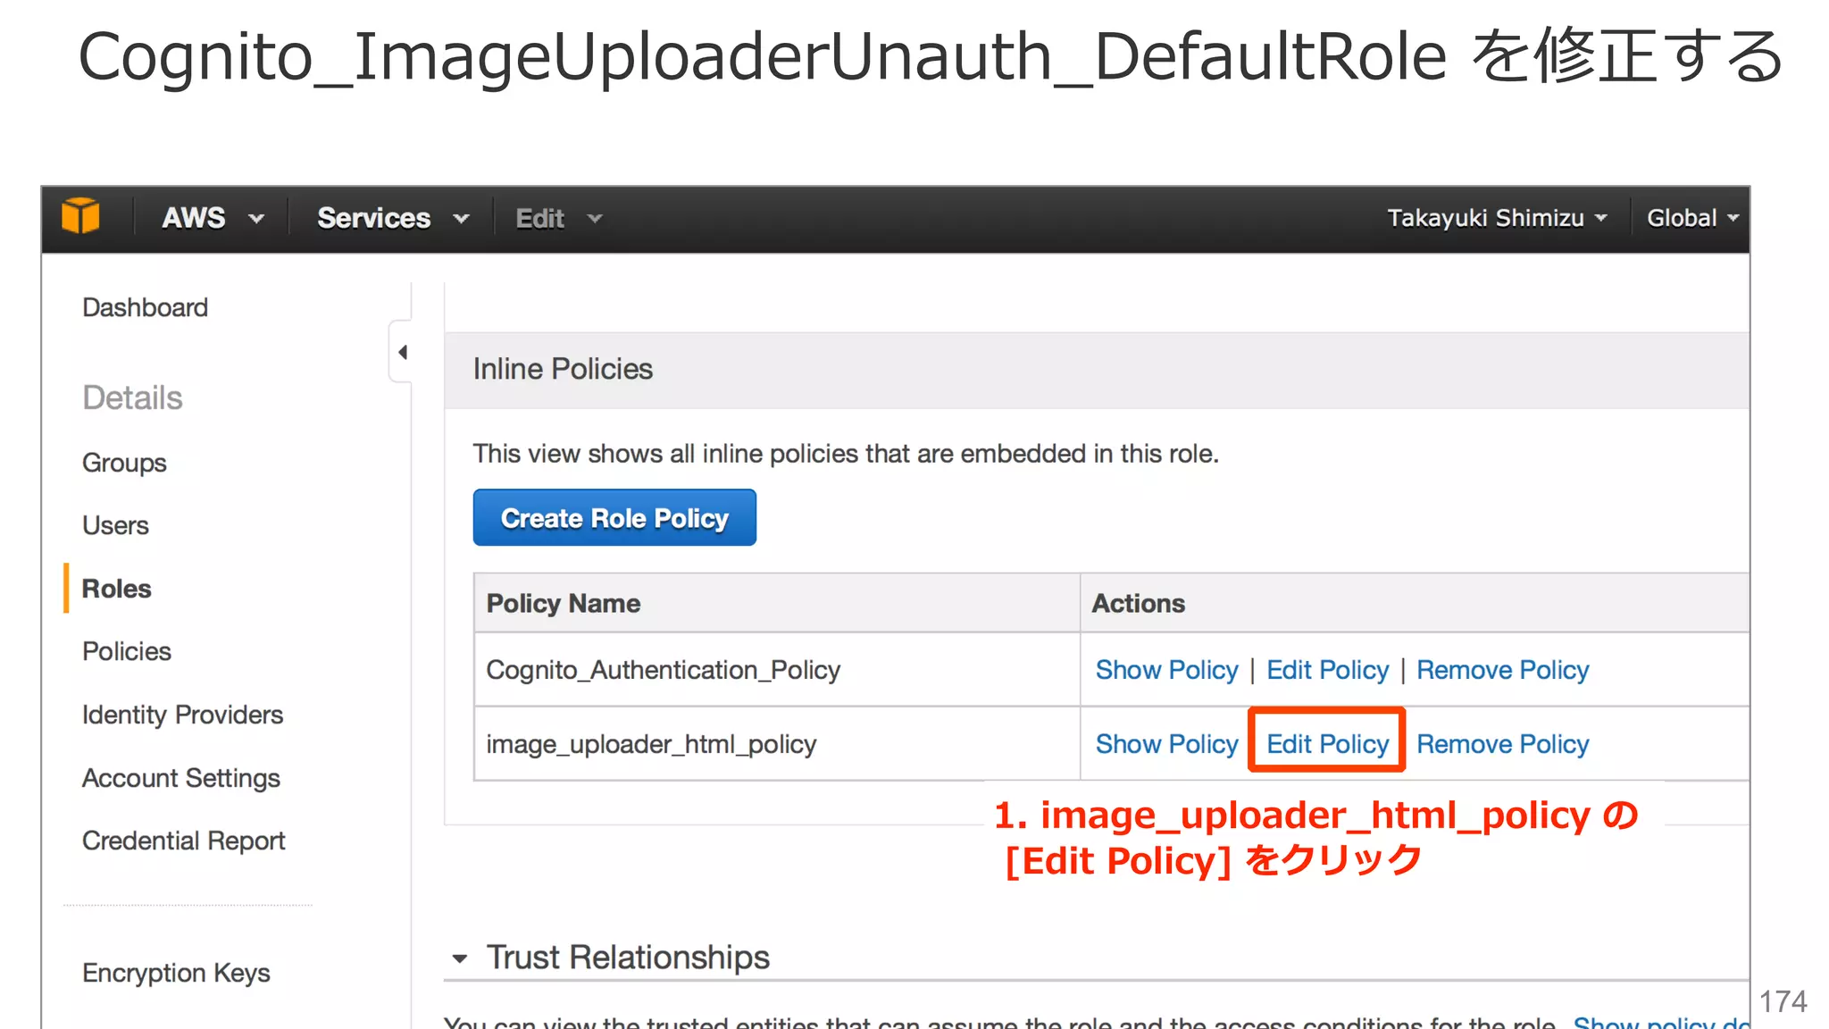Open Identity Providers in the sidebar
Viewport: 1829px width, 1029px height.
click(182, 715)
